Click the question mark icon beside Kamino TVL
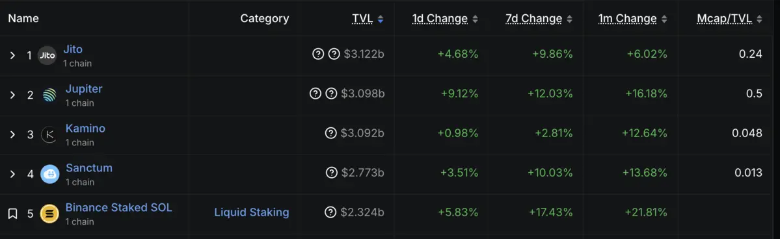The image size is (780, 239). 331,133
